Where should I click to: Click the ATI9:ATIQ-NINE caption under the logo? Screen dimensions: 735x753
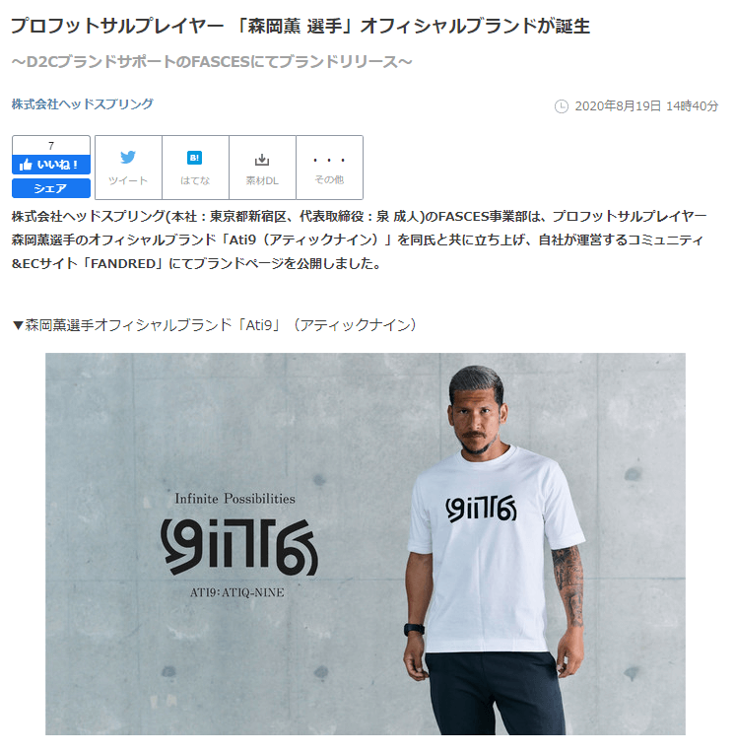point(237,592)
